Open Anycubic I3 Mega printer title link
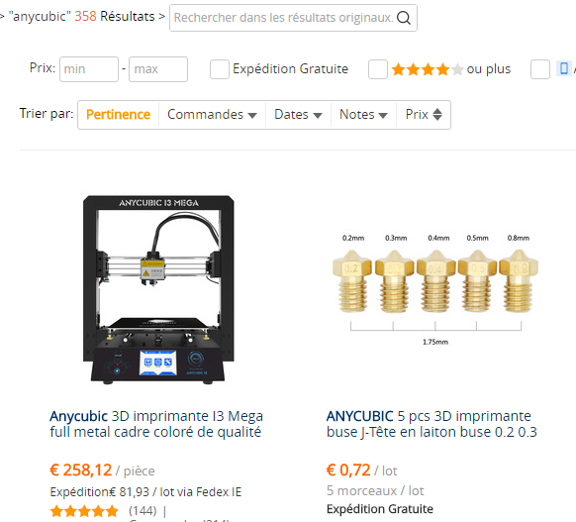576x522 pixels. (x=156, y=424)
